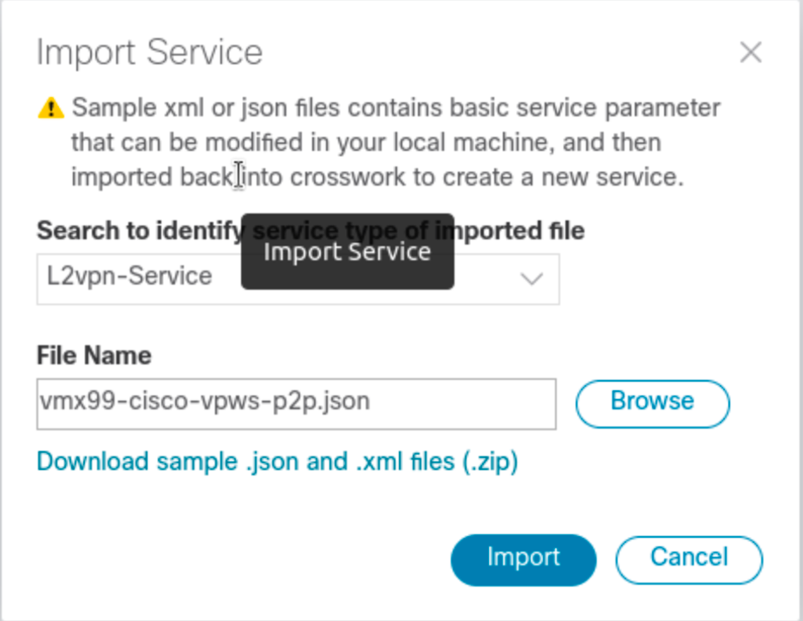Click the File Name input field
Image resolution: width=803 pixels, height=621 pixels.
(295, 403)
